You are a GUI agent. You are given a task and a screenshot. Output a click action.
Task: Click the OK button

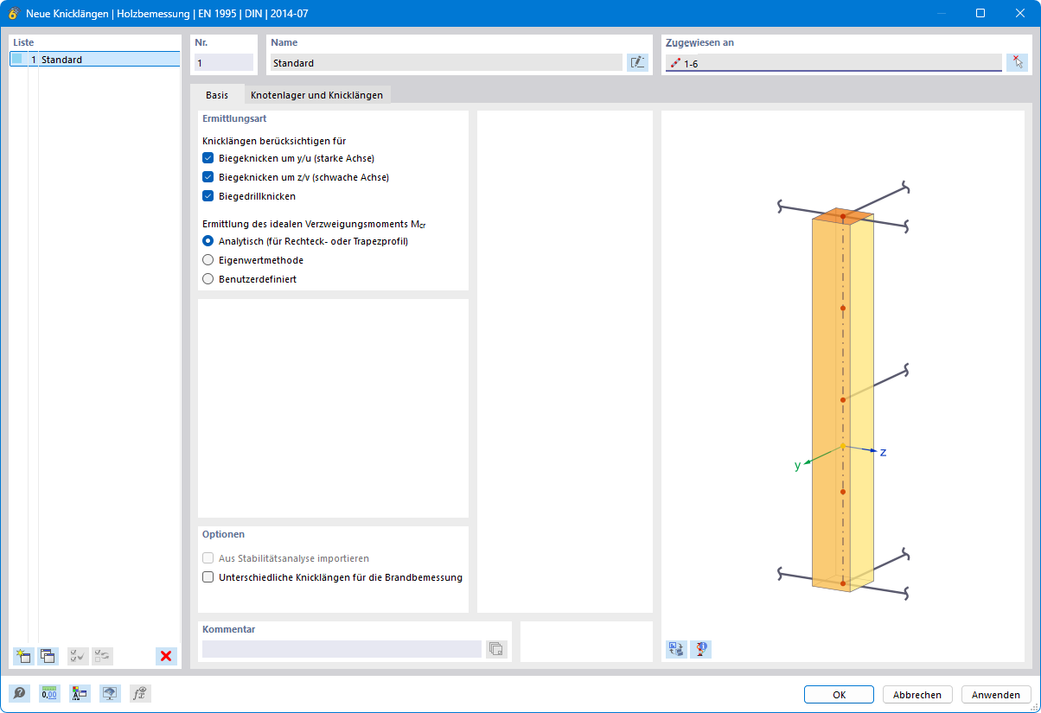click(839, 695)
